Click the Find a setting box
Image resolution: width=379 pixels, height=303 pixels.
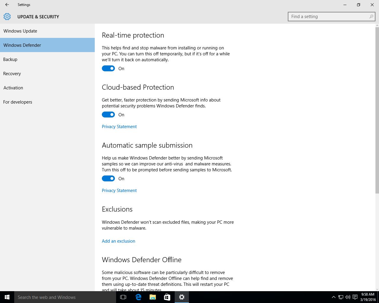(x=331, y=17)
